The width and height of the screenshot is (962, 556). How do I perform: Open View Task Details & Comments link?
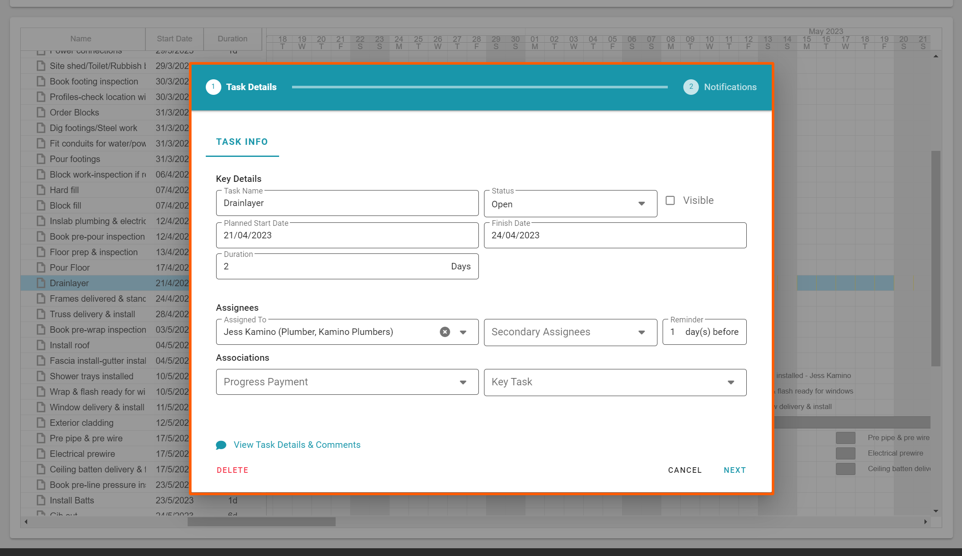[297, 445]
